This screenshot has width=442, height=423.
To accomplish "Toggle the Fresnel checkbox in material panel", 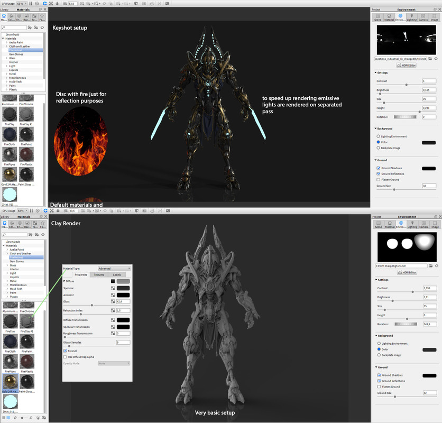I will coord(65,351).
